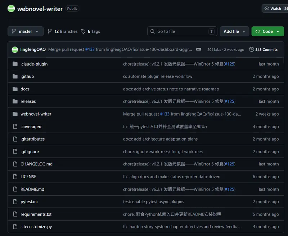Click the folder icon for .claude-plugin
288x236 pixels.
[15, 64]
